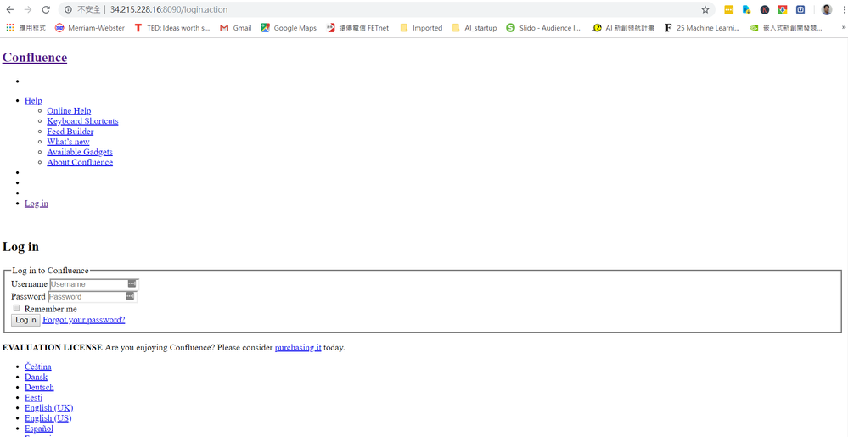Tick the Remember me checkbox
This screenshot has height=437, width=848.
(16, 308)
